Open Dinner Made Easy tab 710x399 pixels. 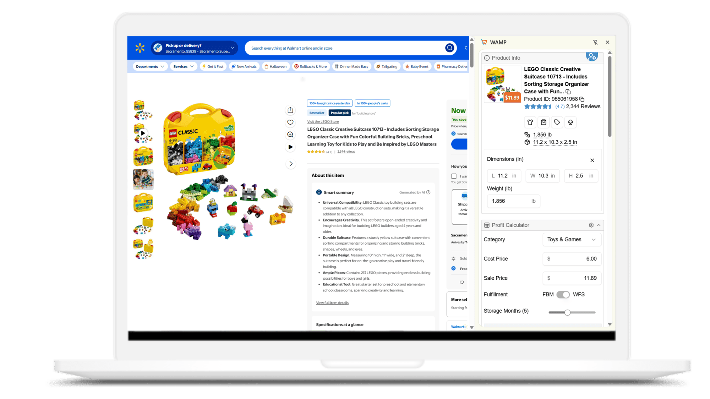click(351, 67)
